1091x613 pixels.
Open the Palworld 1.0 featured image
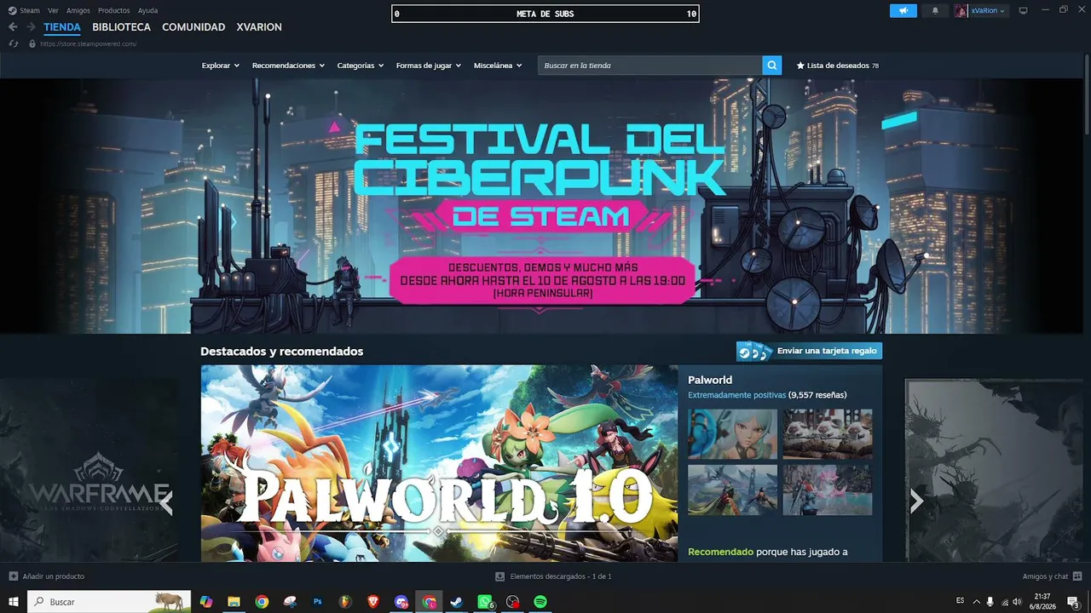439,463
